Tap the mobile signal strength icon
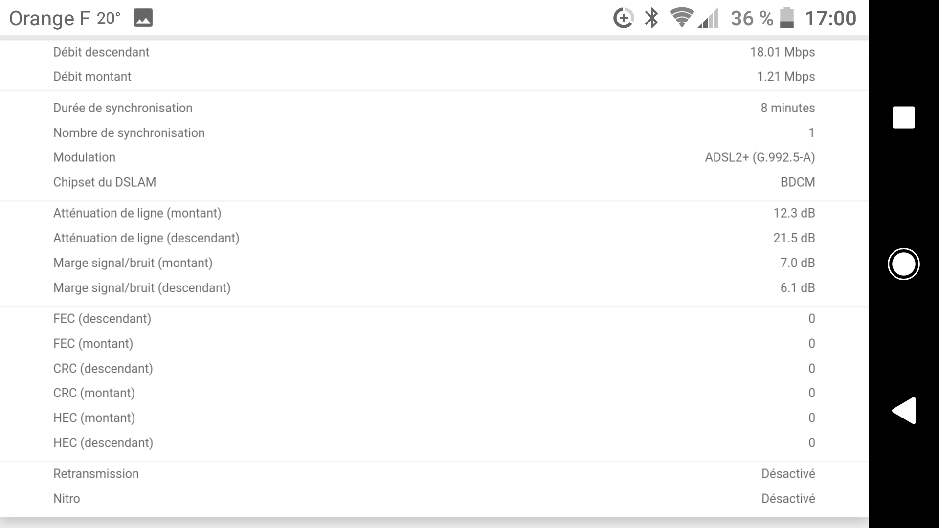 (x=708, y=18)
